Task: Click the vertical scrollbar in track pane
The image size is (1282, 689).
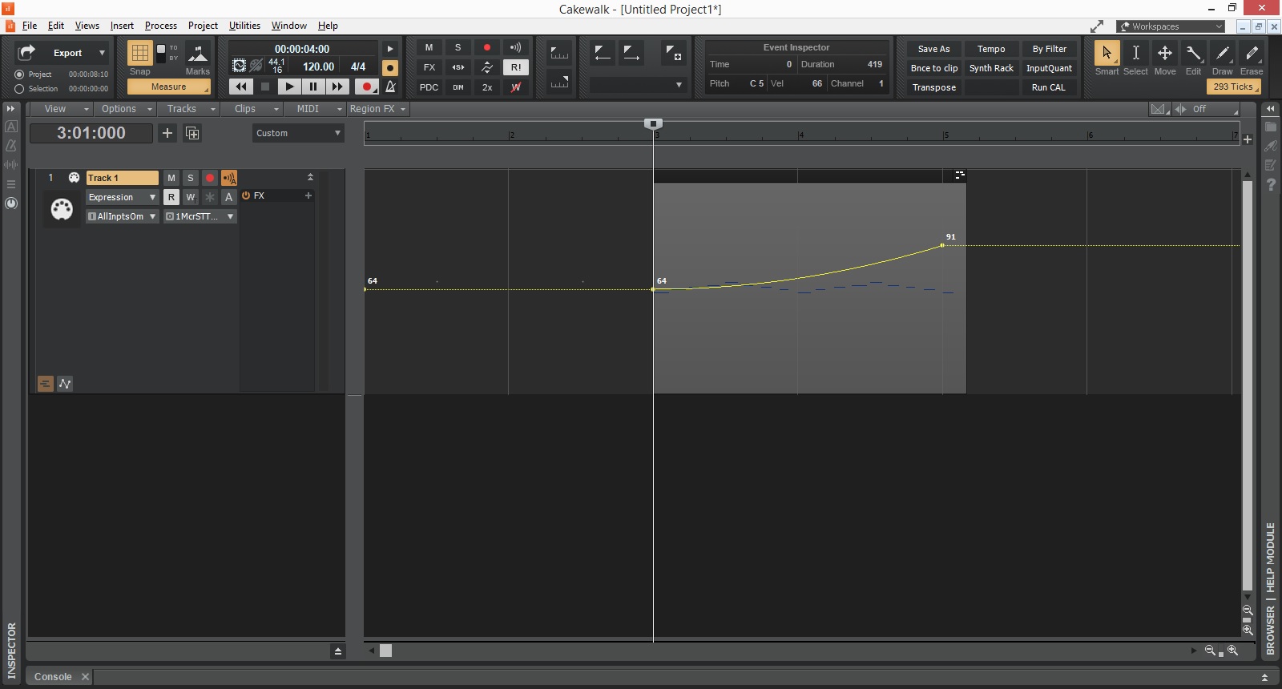Action: (1247, 385)
